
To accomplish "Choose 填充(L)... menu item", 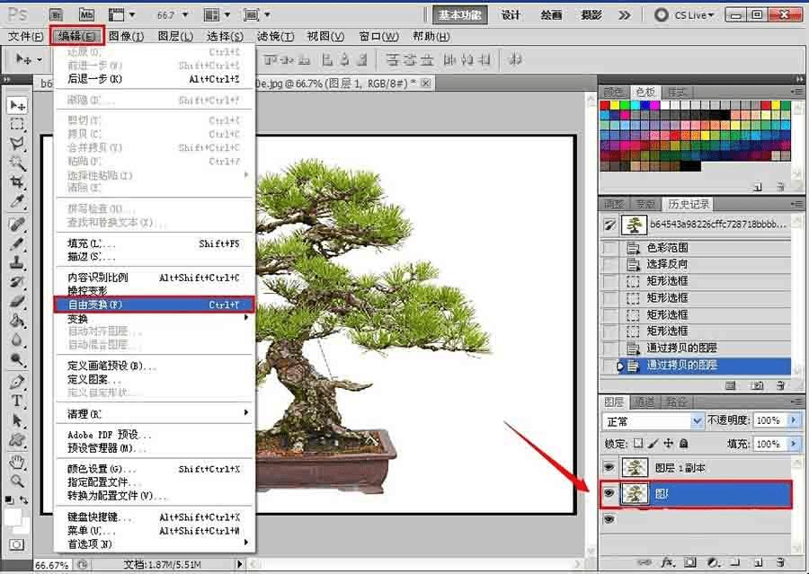I will point(155,243).
